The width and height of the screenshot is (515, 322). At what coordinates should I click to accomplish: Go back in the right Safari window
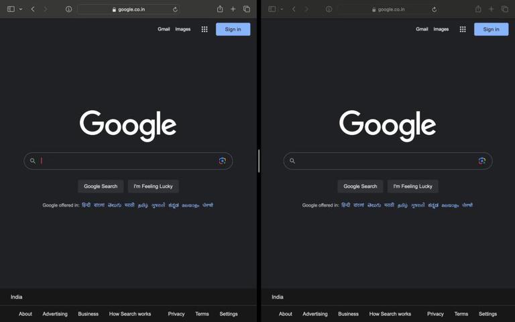(294, 9)
